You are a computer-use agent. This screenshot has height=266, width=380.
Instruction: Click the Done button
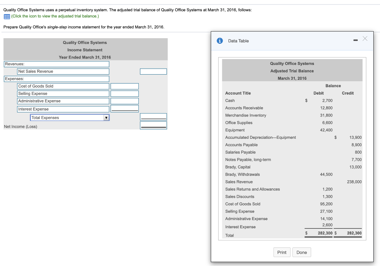[x=301, y=252]
